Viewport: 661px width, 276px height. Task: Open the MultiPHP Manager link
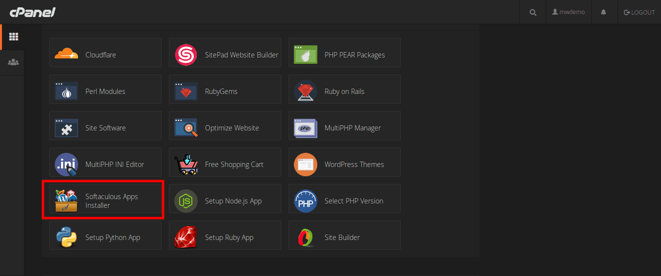pos(352,128)
